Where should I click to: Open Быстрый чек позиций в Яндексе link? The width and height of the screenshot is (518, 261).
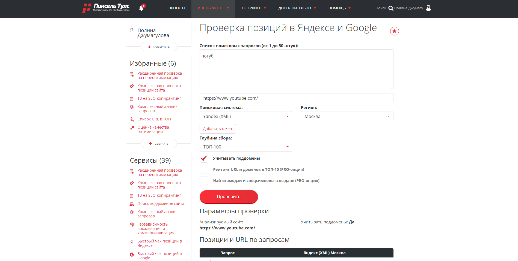160,243
